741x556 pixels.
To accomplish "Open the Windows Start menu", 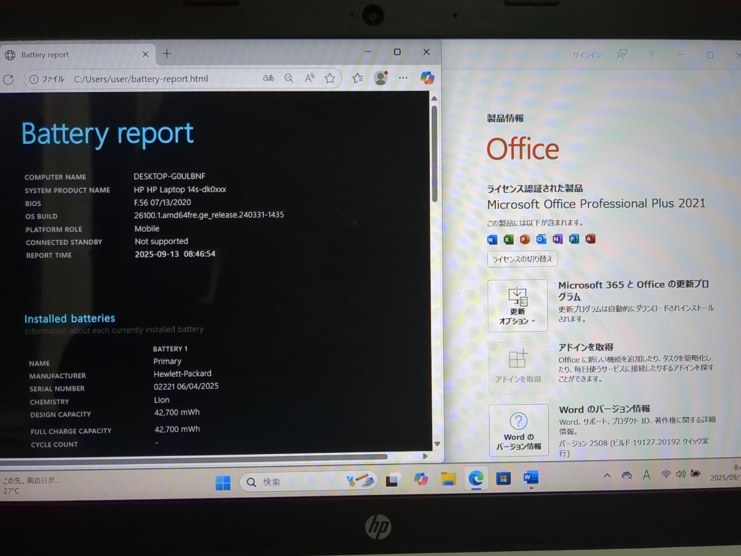I will (223, 482).
